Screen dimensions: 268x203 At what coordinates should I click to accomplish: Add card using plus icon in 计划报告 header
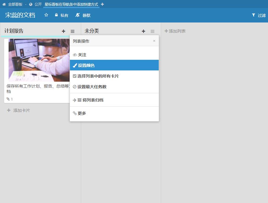coord(63,31)
